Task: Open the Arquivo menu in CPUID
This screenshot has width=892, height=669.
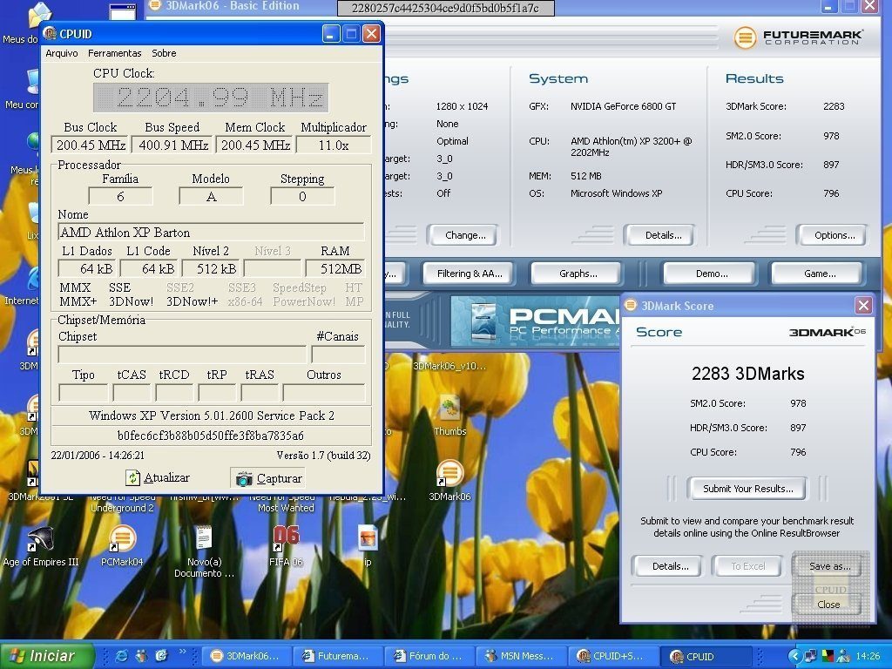Action: 62,53
